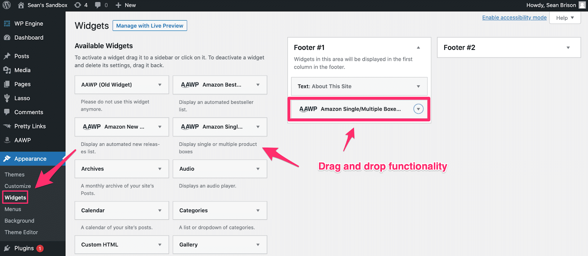
Task: Click the Available Widgets heading
Action: (x=104, y=46)
